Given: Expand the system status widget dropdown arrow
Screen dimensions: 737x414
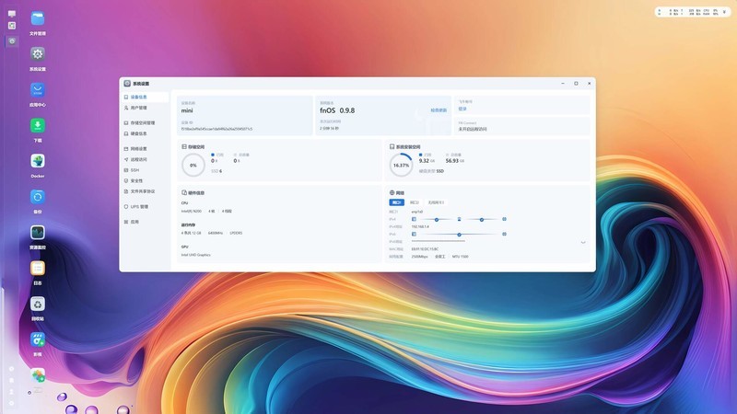Looking at the screenshot, I should coord(724,12).
